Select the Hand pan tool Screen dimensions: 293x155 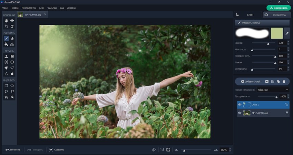point(6,21)
